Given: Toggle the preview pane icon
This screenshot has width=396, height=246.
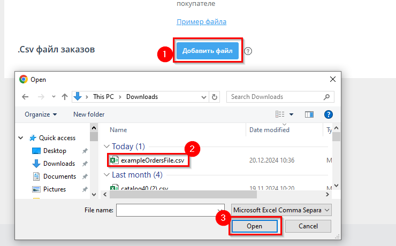Looking at the screenshot, I should point(309,114).
